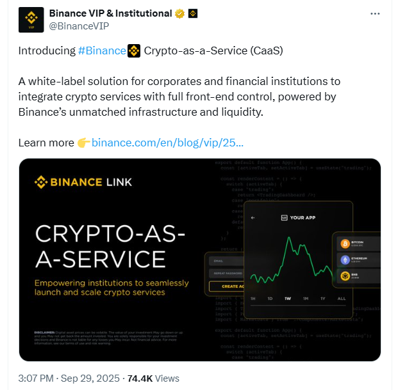Open the @BinanceVIP handle
This screenshot has height=390, width=398.
[79, 26]
